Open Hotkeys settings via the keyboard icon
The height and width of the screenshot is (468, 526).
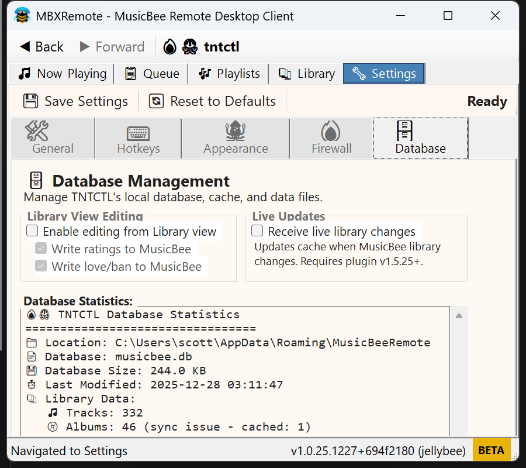pyautogui.click(x=138, y=132)
